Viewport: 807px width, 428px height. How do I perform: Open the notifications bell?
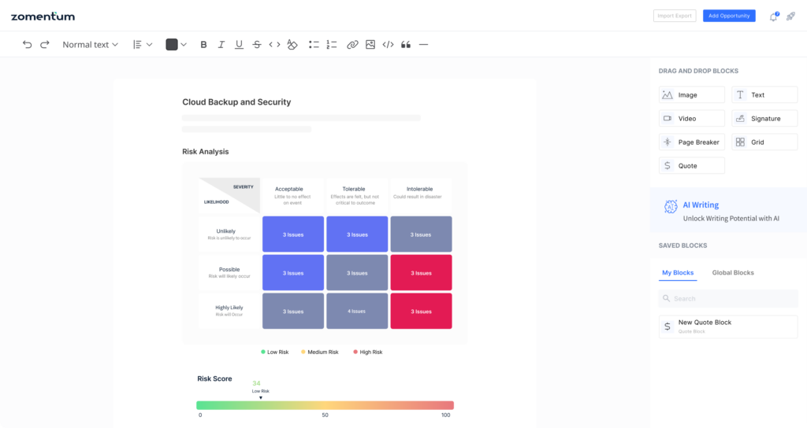click(x=774, y=17)
